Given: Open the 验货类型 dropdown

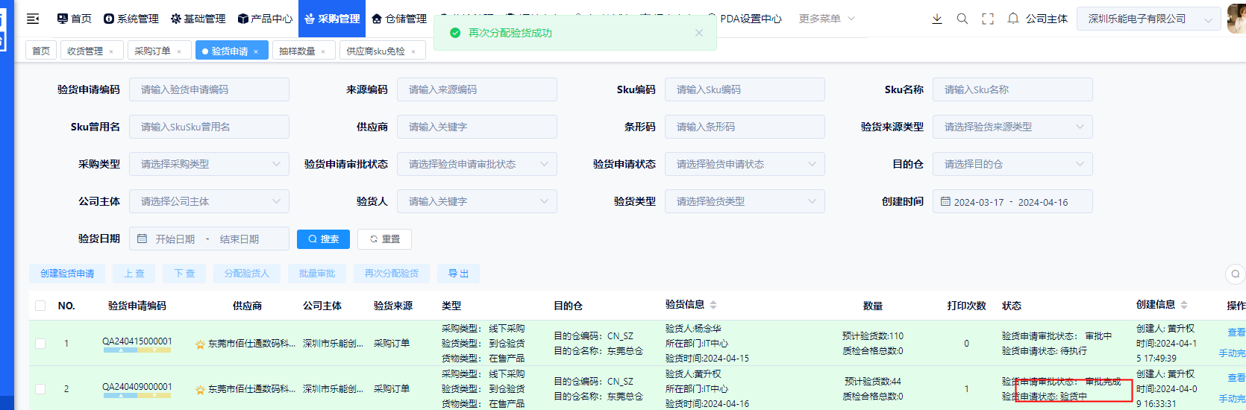Looking at the screenshot, I should click(745, 201).
